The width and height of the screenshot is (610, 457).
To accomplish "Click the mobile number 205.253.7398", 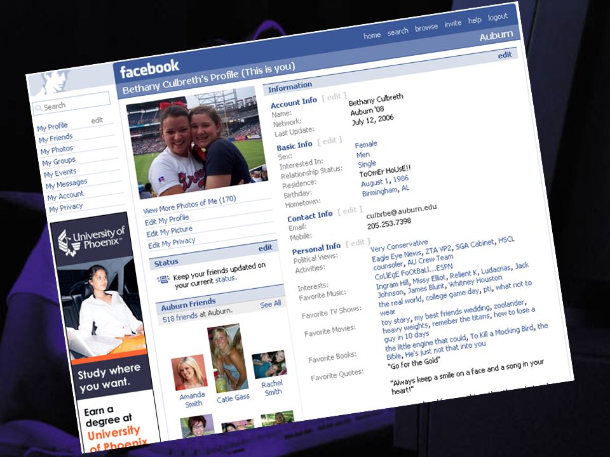I will pyautogui.click(x=389, y=223).
